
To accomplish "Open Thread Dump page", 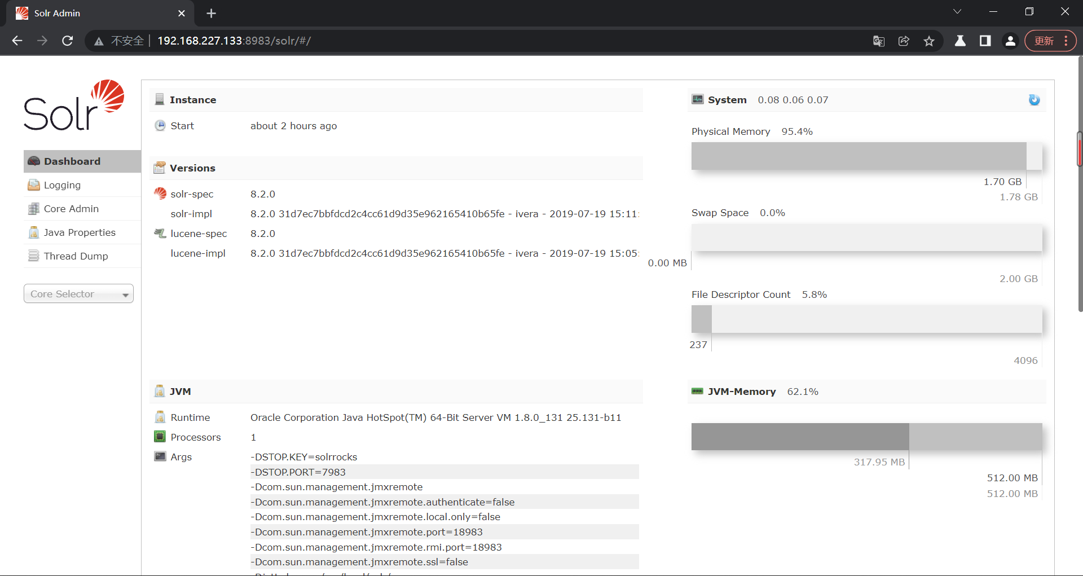I will [x=82, y=256].
